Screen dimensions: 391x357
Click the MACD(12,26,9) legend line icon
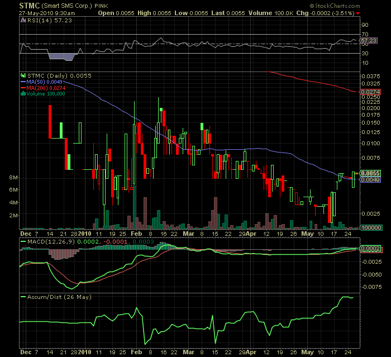(23, 241)
